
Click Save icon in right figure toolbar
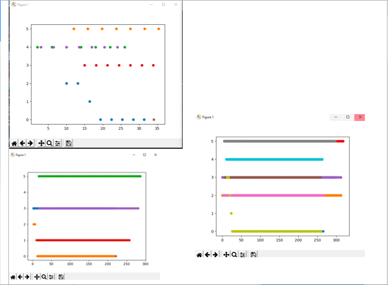254,255
